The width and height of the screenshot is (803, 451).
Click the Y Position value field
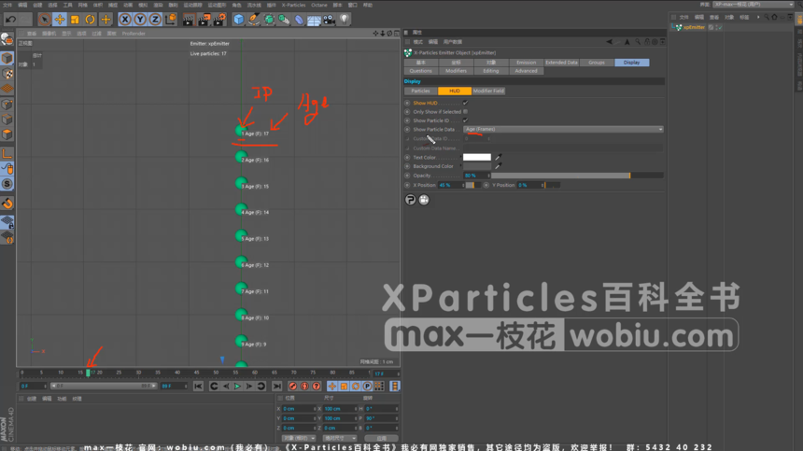point(530,185)
